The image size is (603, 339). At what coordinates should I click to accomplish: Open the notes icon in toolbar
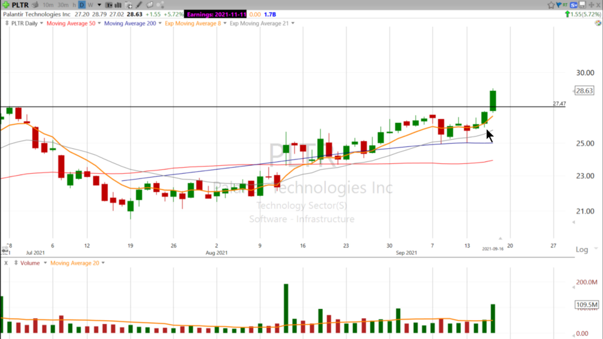149,4
